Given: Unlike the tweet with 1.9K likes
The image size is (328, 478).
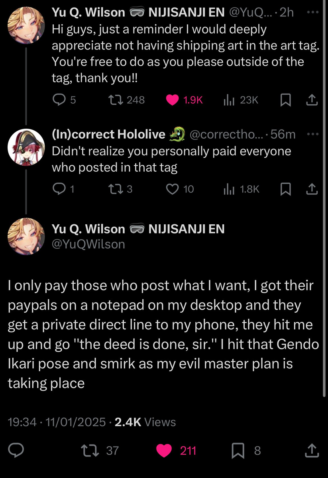Looking at the screenshot, I should (173, 100).
